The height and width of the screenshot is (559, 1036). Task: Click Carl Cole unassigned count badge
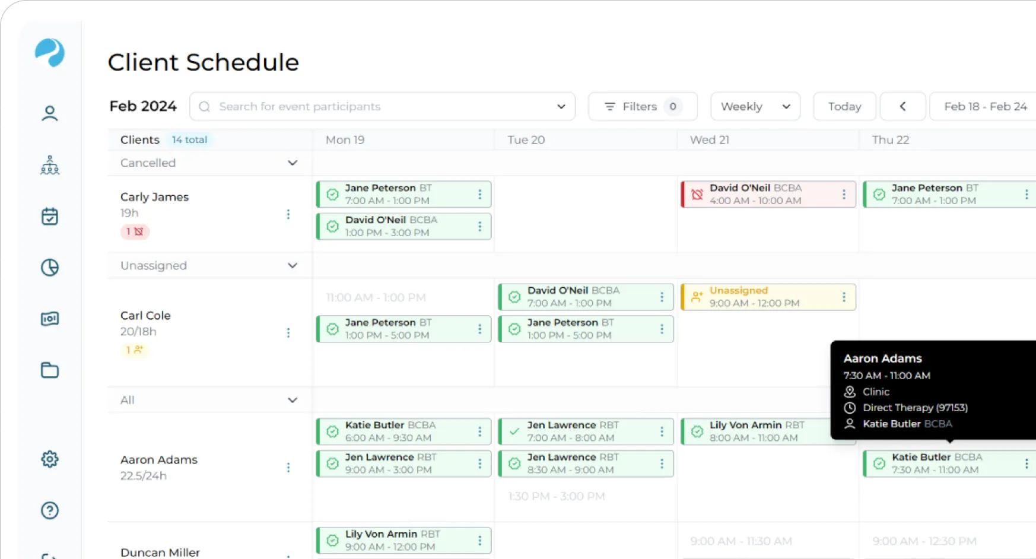click(x=135, y=350)
